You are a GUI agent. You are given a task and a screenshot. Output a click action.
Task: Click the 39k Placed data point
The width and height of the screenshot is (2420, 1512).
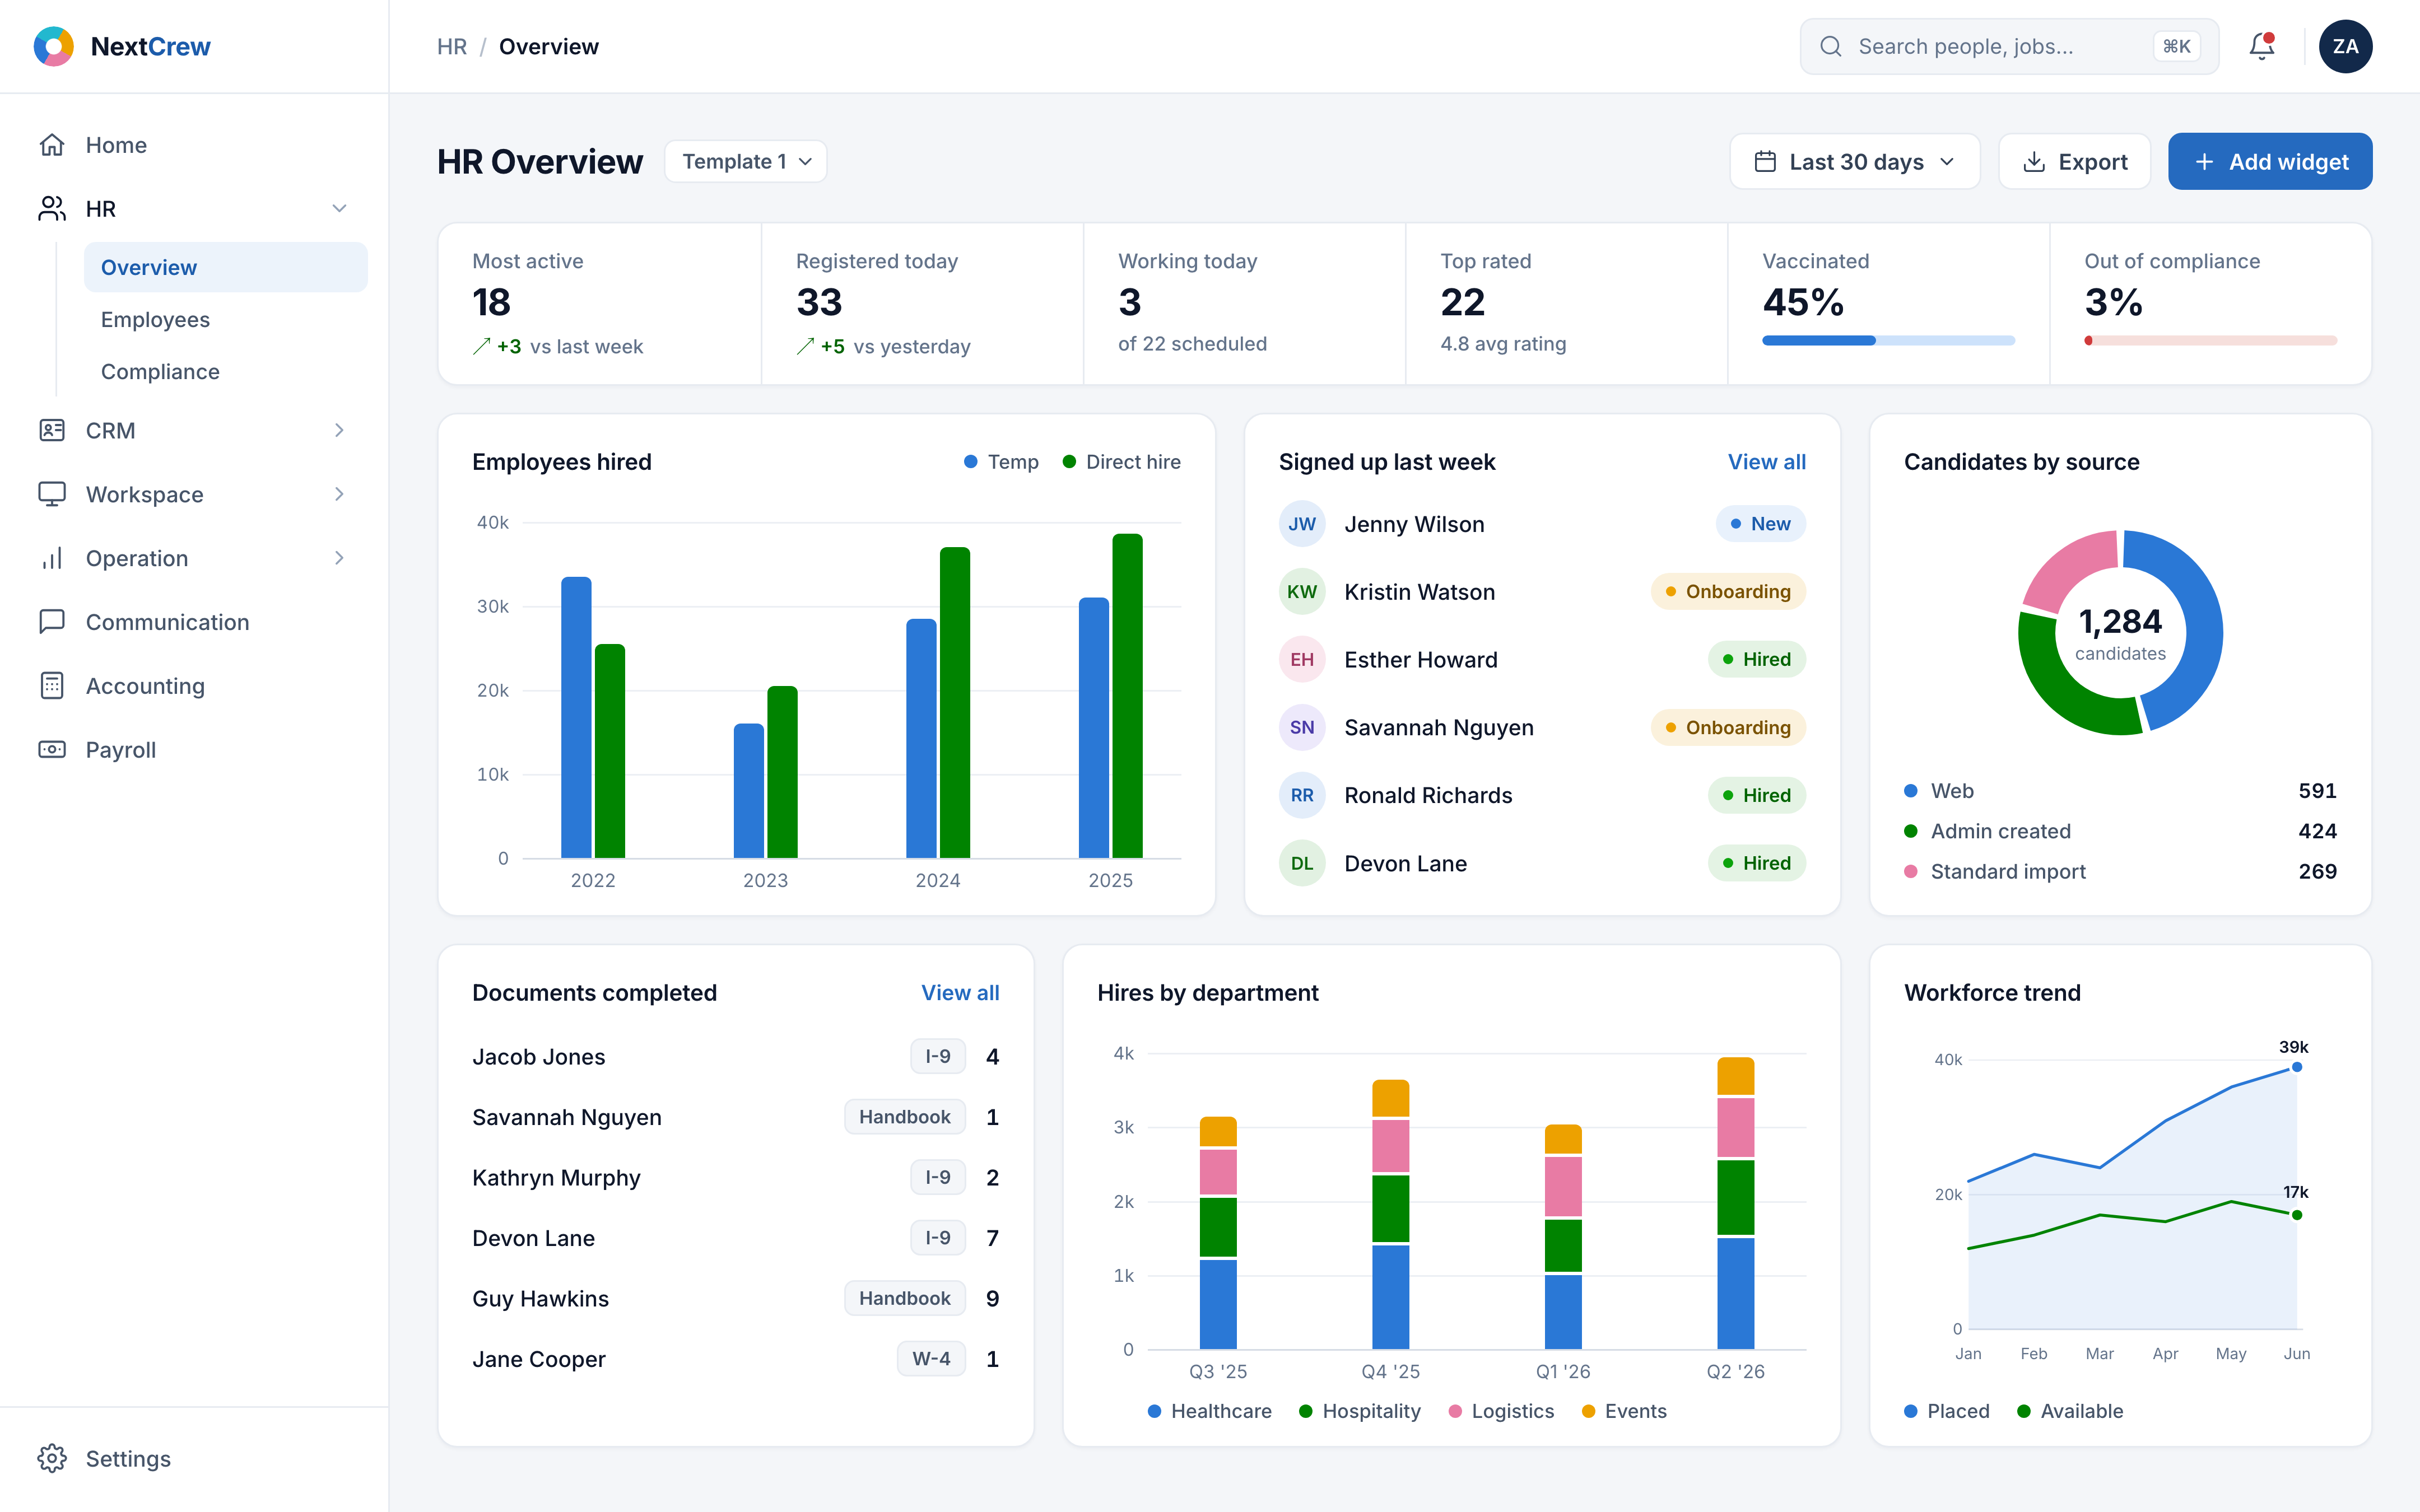pyautogui.click(x=2297, y=1067)
